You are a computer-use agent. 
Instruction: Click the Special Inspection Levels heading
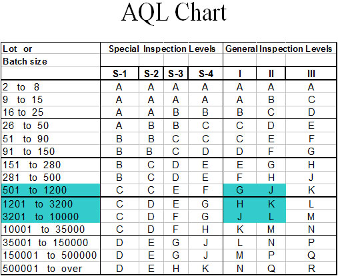(162, 49)
